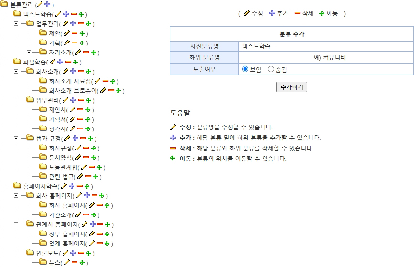Click the add plus icon for 파일학습
Image resolution: width=414 pixels, height=267 pixels.
(x=60, y=62)
